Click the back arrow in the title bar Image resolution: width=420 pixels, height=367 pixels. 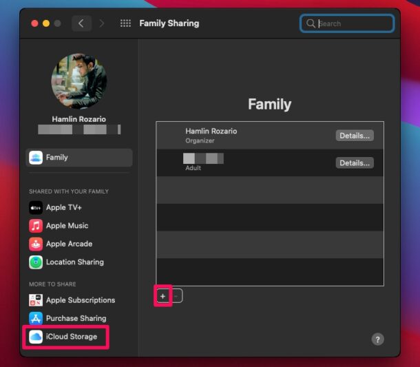click(81, 23)
